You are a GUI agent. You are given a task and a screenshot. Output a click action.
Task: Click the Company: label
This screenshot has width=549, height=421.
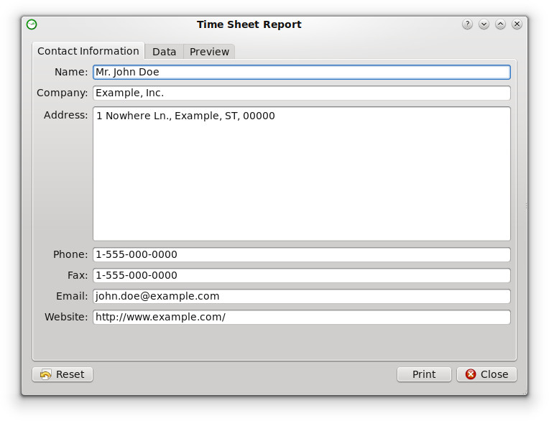click(63, 93)
